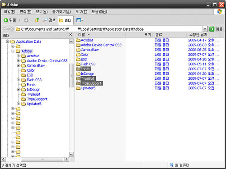Open the Search (검색) toolbar button
Image resolution: width=226 pixels, height=169 pixels.
[49, 20]
